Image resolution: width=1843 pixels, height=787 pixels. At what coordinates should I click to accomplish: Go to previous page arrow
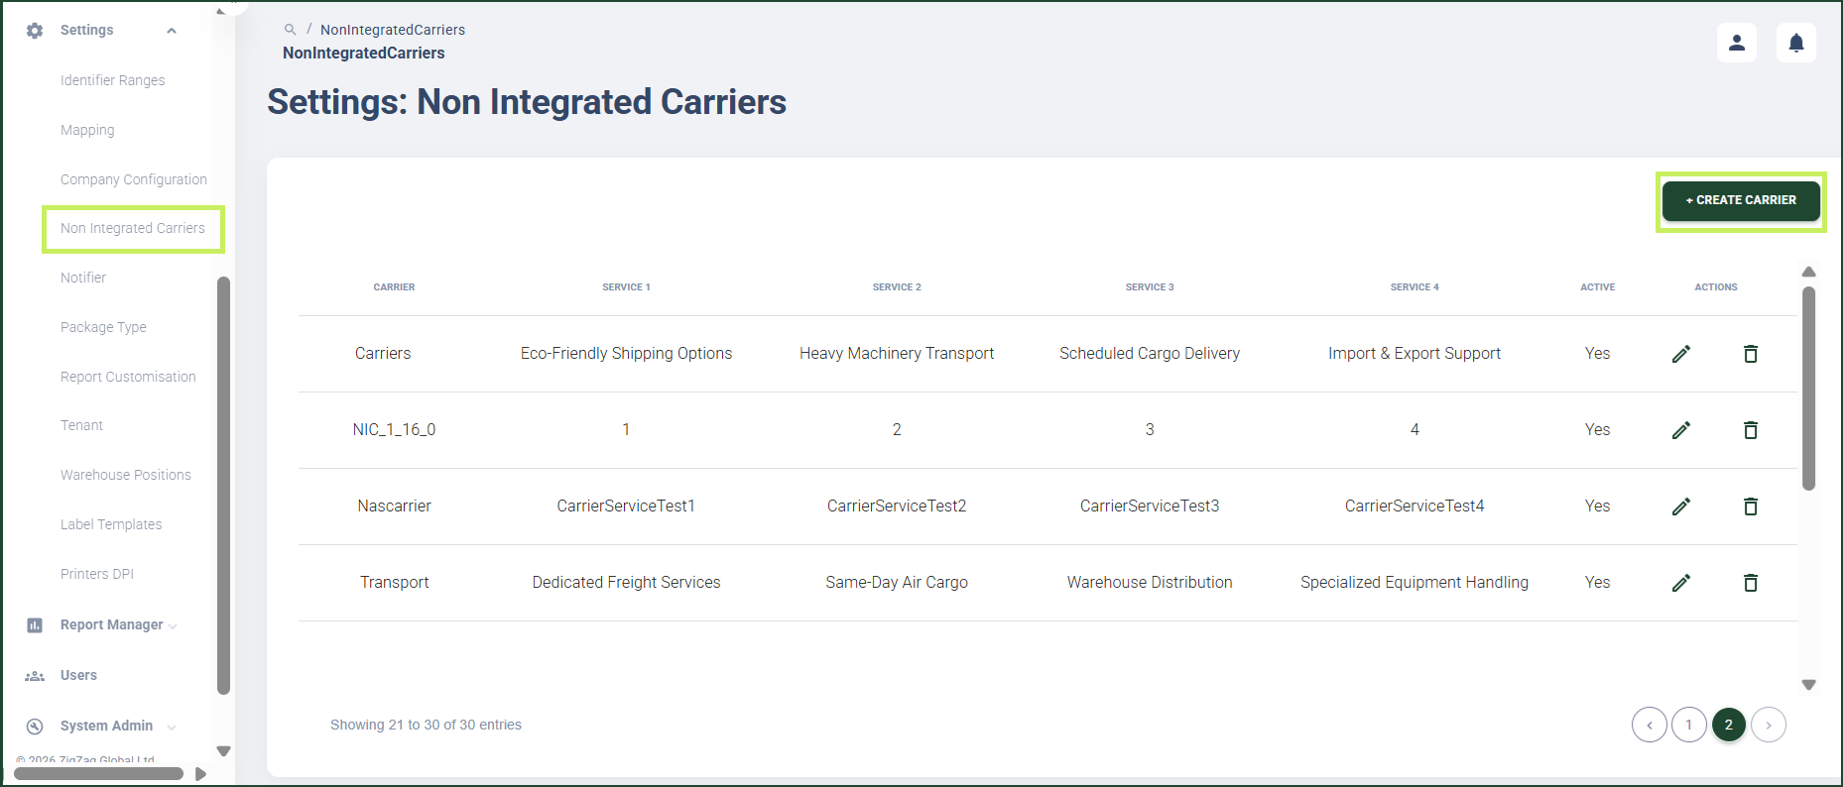point(1650,725)
